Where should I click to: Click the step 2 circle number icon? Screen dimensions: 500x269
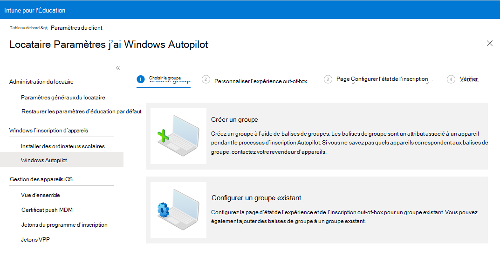point(205,79)
